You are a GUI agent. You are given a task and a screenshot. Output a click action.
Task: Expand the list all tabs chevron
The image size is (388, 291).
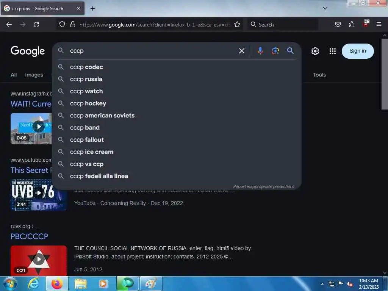tap(325, 8)
